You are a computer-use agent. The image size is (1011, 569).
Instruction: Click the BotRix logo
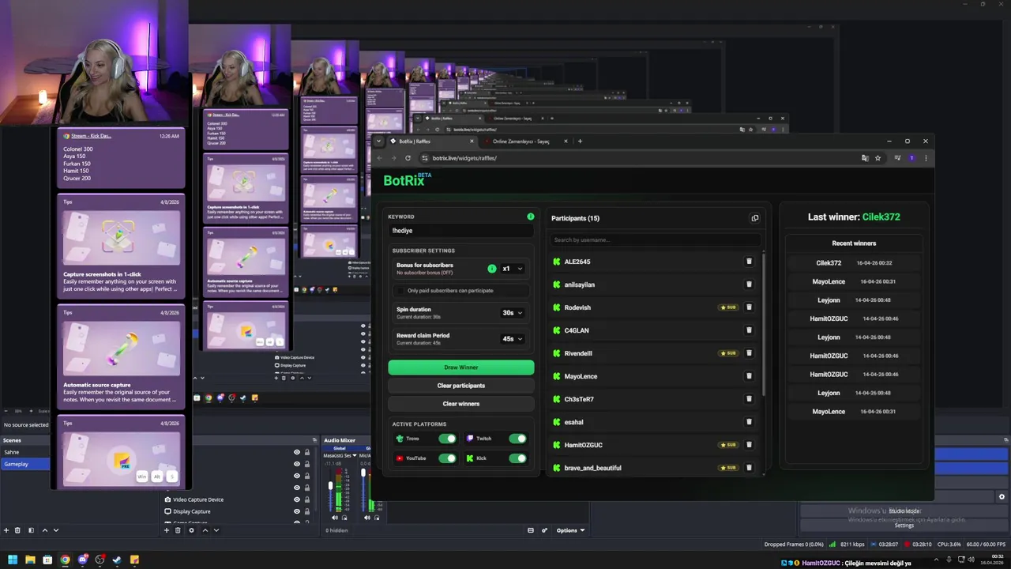pyautogui.click(x=408, y=180)
